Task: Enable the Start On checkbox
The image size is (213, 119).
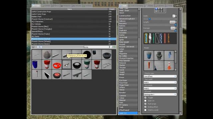Action: [x=145, y=100]
